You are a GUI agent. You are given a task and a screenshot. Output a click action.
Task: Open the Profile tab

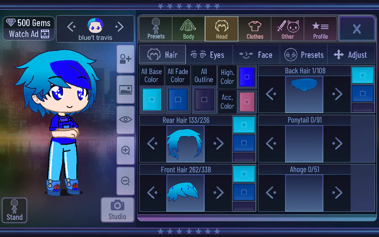[320, 29]
